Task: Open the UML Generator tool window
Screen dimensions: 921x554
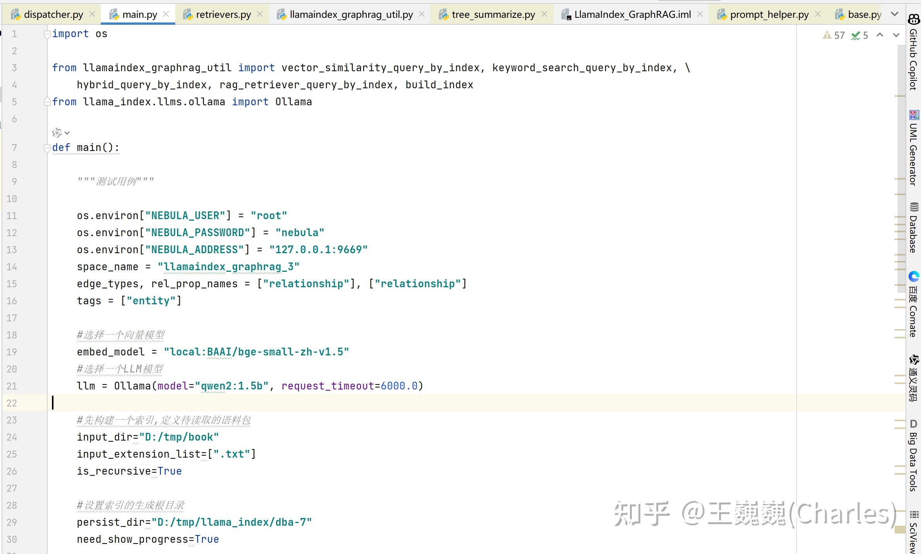Action: (914, 148)
